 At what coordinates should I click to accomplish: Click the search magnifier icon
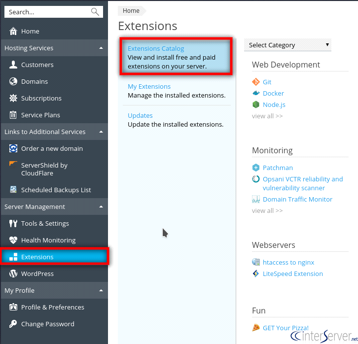[x=95, y=12]
